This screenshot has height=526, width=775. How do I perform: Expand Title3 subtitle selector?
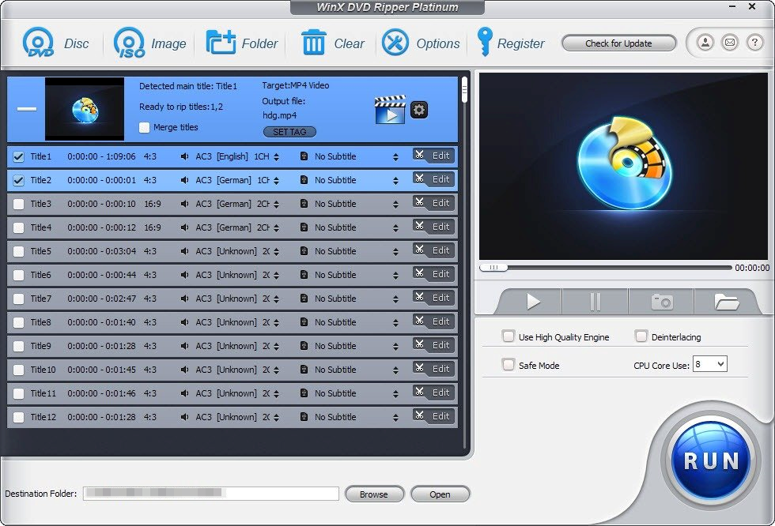395,204
